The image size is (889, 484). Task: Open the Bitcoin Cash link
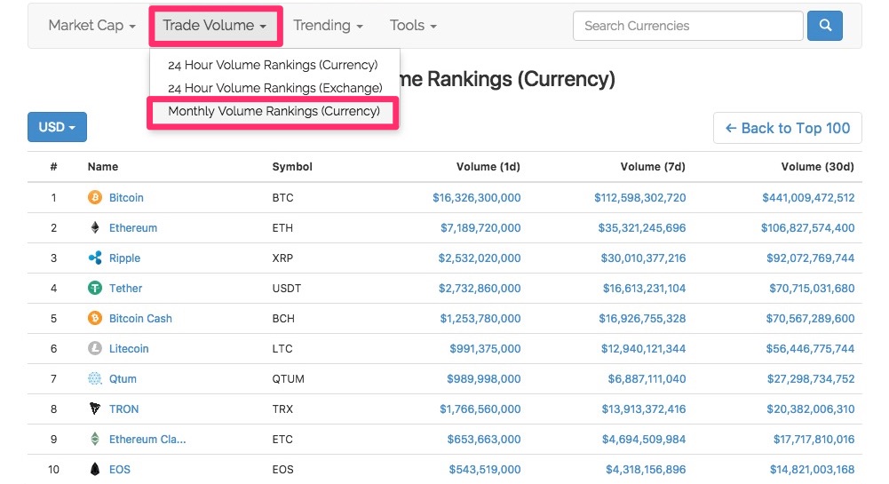[140, 319]
